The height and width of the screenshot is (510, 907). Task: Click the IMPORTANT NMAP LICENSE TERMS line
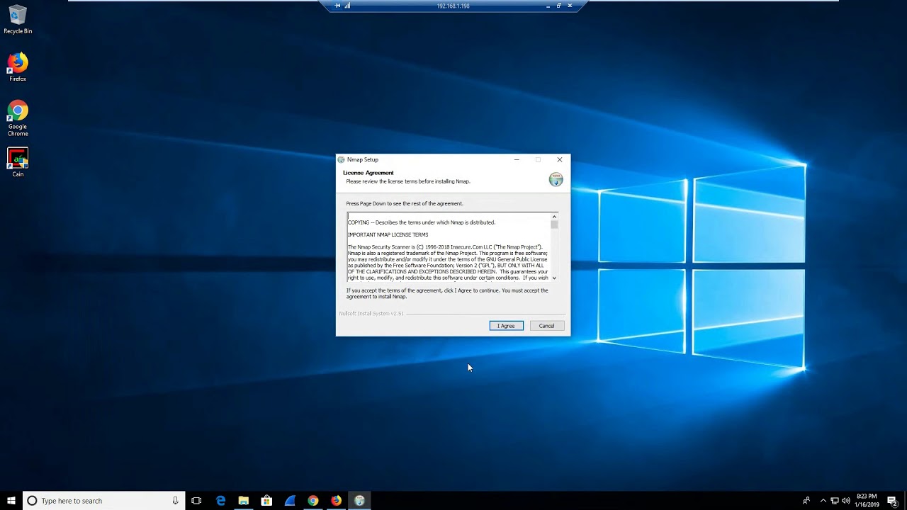[388, 234]
